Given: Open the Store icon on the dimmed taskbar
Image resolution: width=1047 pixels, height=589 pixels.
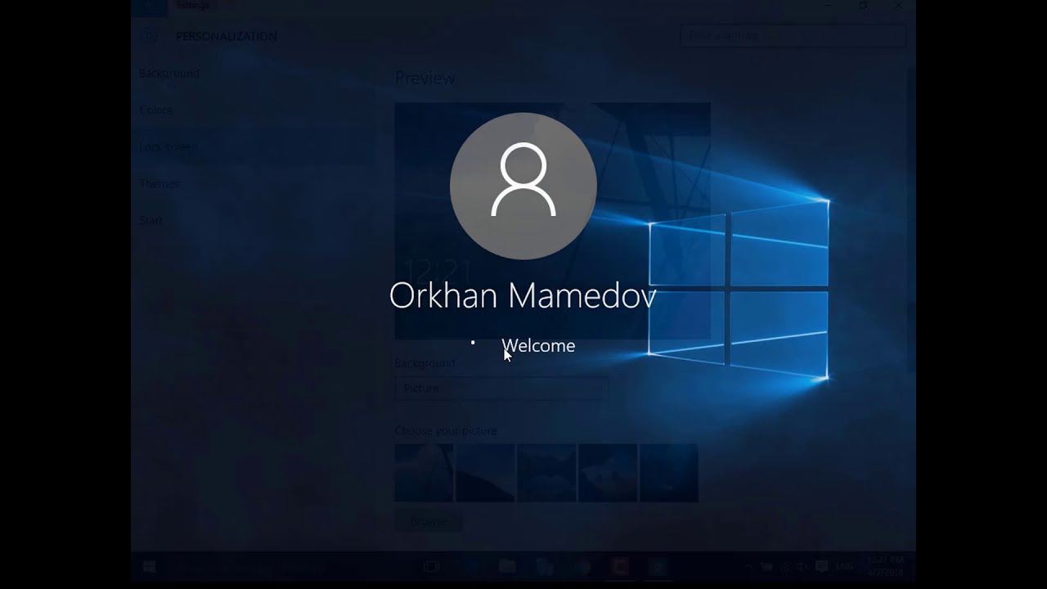Looking at the screenshot, I should [x=545, y=566].
